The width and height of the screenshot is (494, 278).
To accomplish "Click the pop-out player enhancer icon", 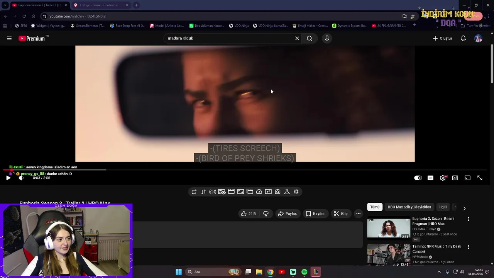I will point(250,192).
